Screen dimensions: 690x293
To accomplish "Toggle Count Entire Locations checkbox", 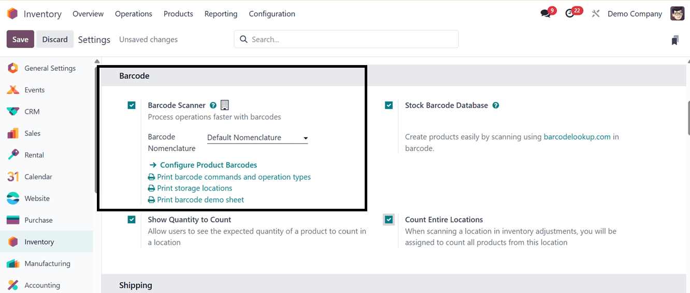I will [x=389, y=220].
